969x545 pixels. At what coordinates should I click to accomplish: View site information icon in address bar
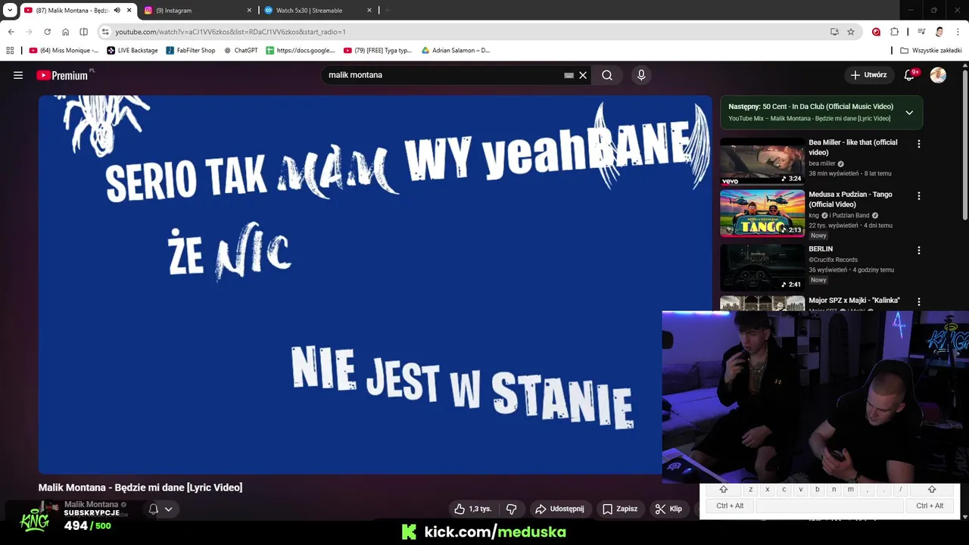(x=105, y=32)
